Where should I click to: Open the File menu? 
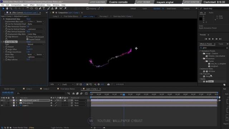3,5
